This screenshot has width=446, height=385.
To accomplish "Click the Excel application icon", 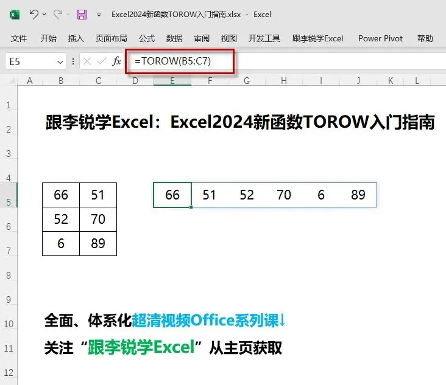I will point(15,14).
